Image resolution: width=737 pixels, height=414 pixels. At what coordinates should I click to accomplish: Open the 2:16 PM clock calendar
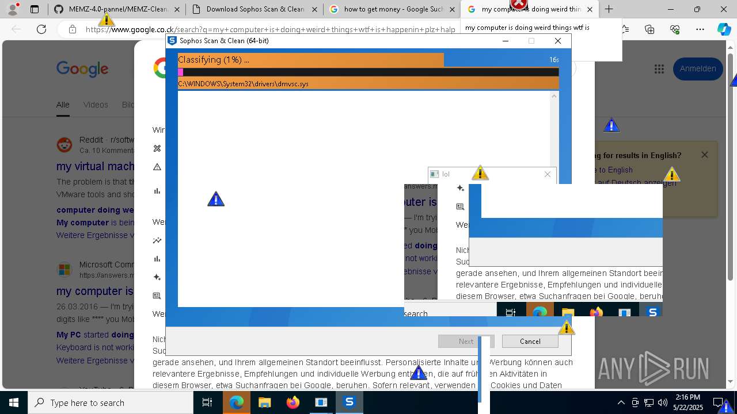(689, 402)
